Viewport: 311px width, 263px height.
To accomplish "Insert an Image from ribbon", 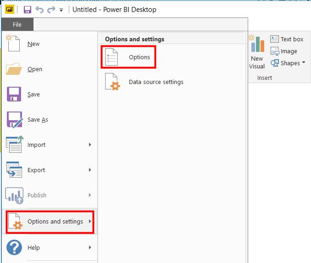I will click(x=289, y=51).
